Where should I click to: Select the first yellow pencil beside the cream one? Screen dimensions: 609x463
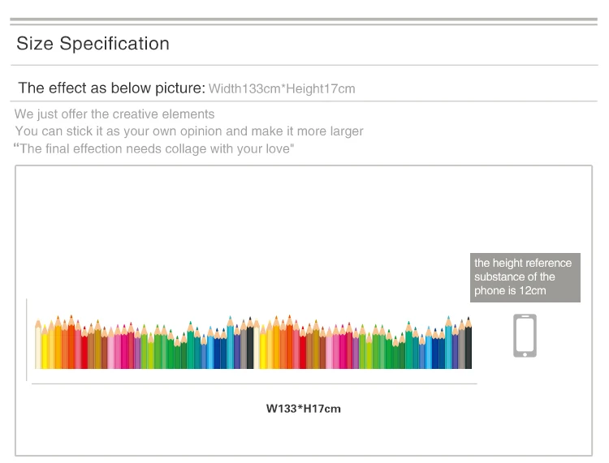45,349
